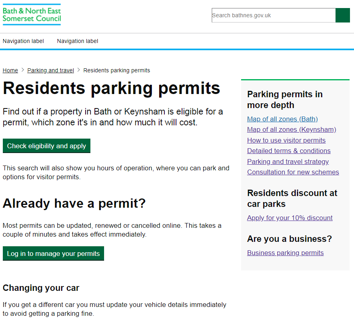Open the first Navigation label menu
The height and width of the screenshot is (323, 354).
(23, 41)
